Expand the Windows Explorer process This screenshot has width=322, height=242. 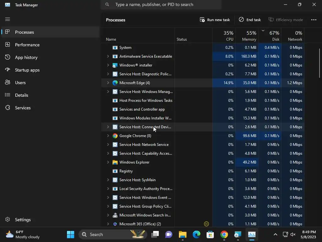pyautogui.click(x=108, y=162)
